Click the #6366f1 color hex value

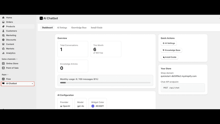[100, 106]
